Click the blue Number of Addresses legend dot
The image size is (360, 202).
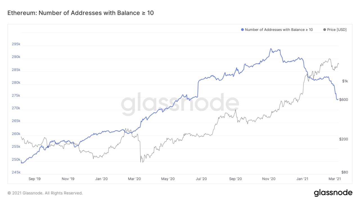242,30
